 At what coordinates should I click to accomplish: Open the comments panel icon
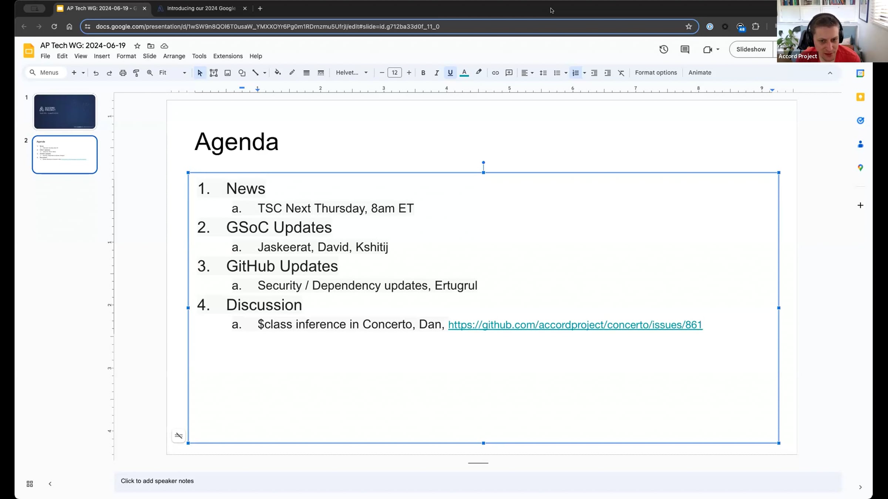coord(684,49)
